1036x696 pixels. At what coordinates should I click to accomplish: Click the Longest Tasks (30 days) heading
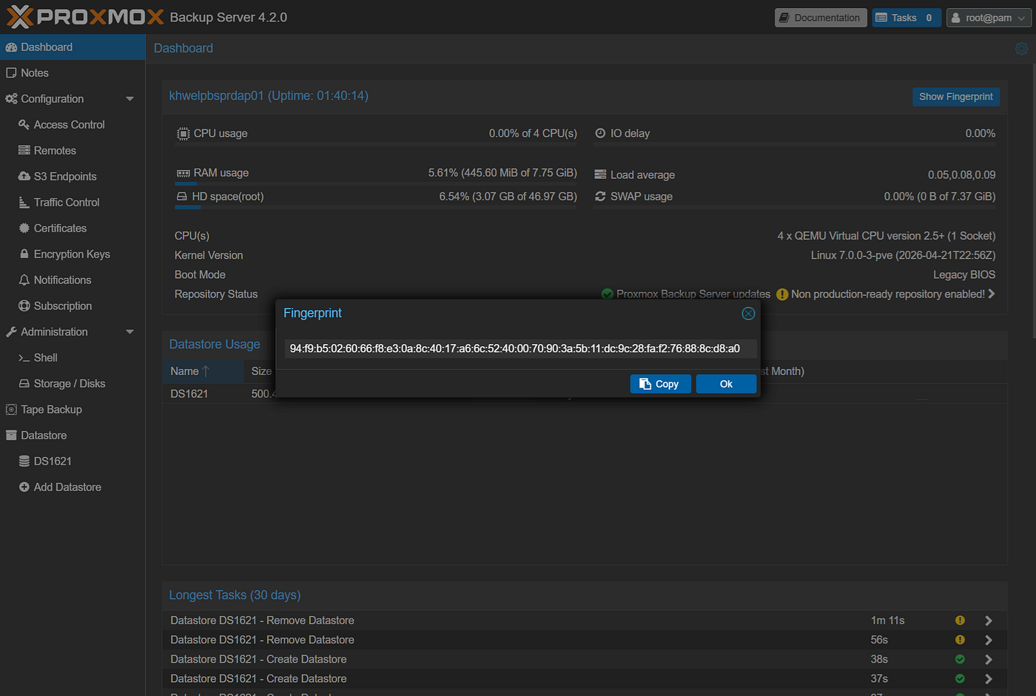[235, 595]
